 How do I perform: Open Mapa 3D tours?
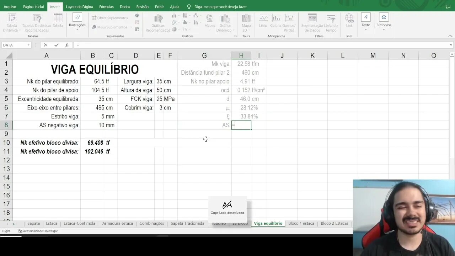(246, 23)
